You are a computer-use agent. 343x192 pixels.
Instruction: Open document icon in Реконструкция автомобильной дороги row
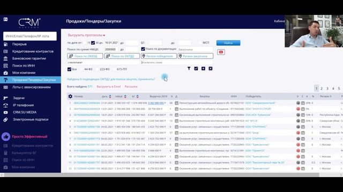coord(176,103)
